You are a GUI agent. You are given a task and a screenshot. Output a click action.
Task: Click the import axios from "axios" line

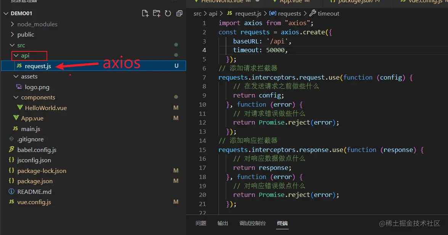(x=266, y=23)
